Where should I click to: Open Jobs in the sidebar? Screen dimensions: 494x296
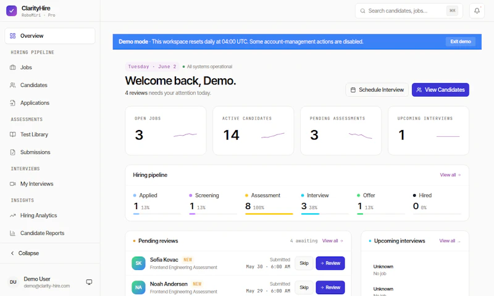tap(50, 67)
